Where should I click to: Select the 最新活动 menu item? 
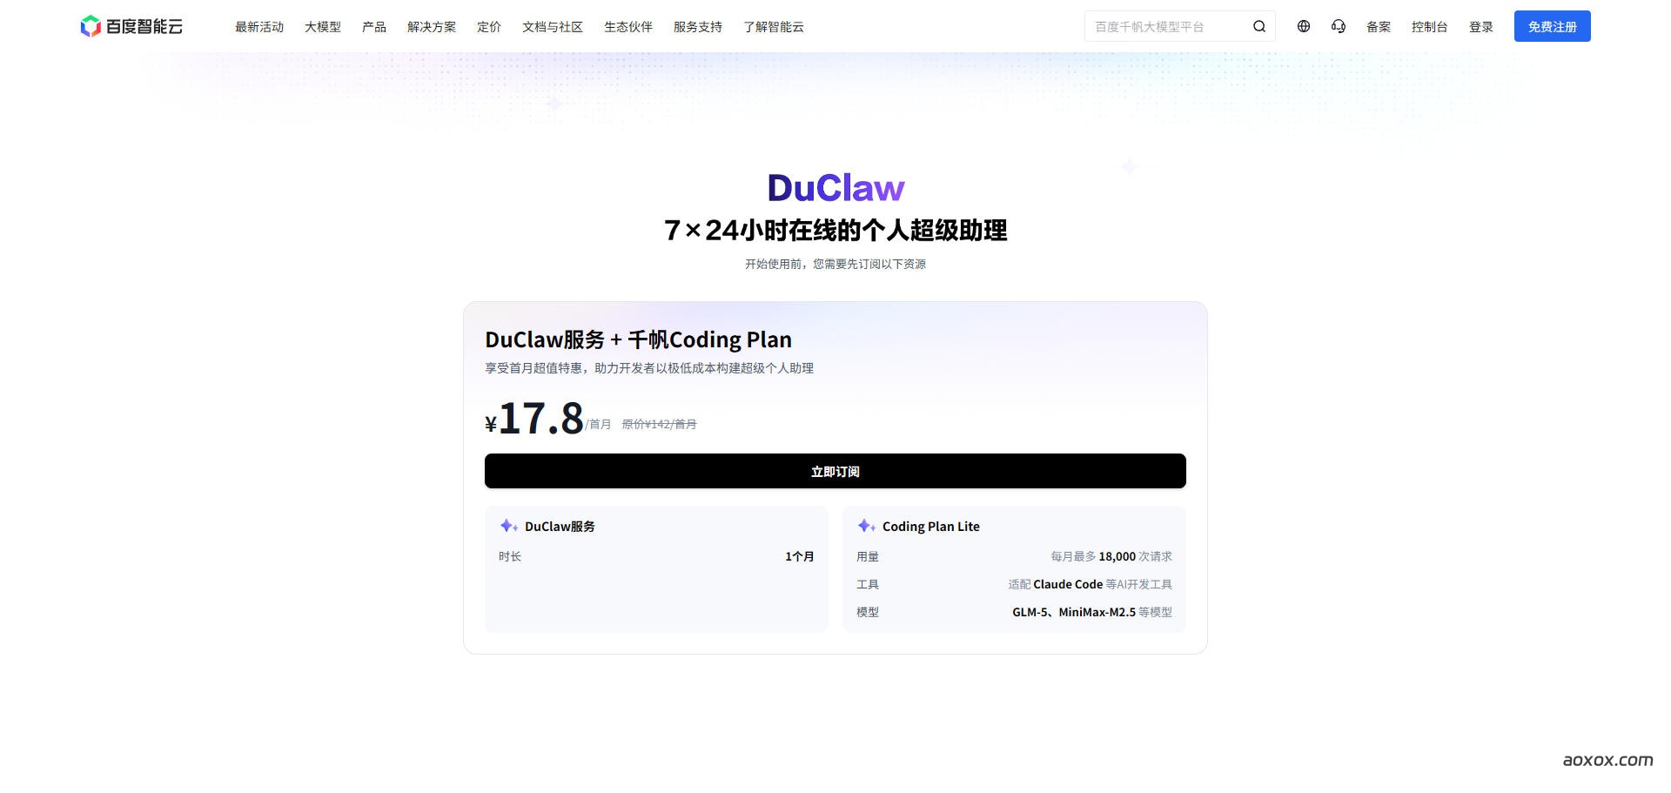click(x=258, y=27)
